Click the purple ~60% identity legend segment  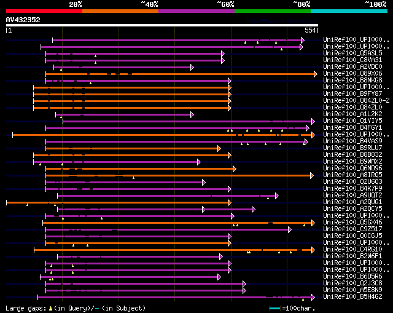(196, 11)
